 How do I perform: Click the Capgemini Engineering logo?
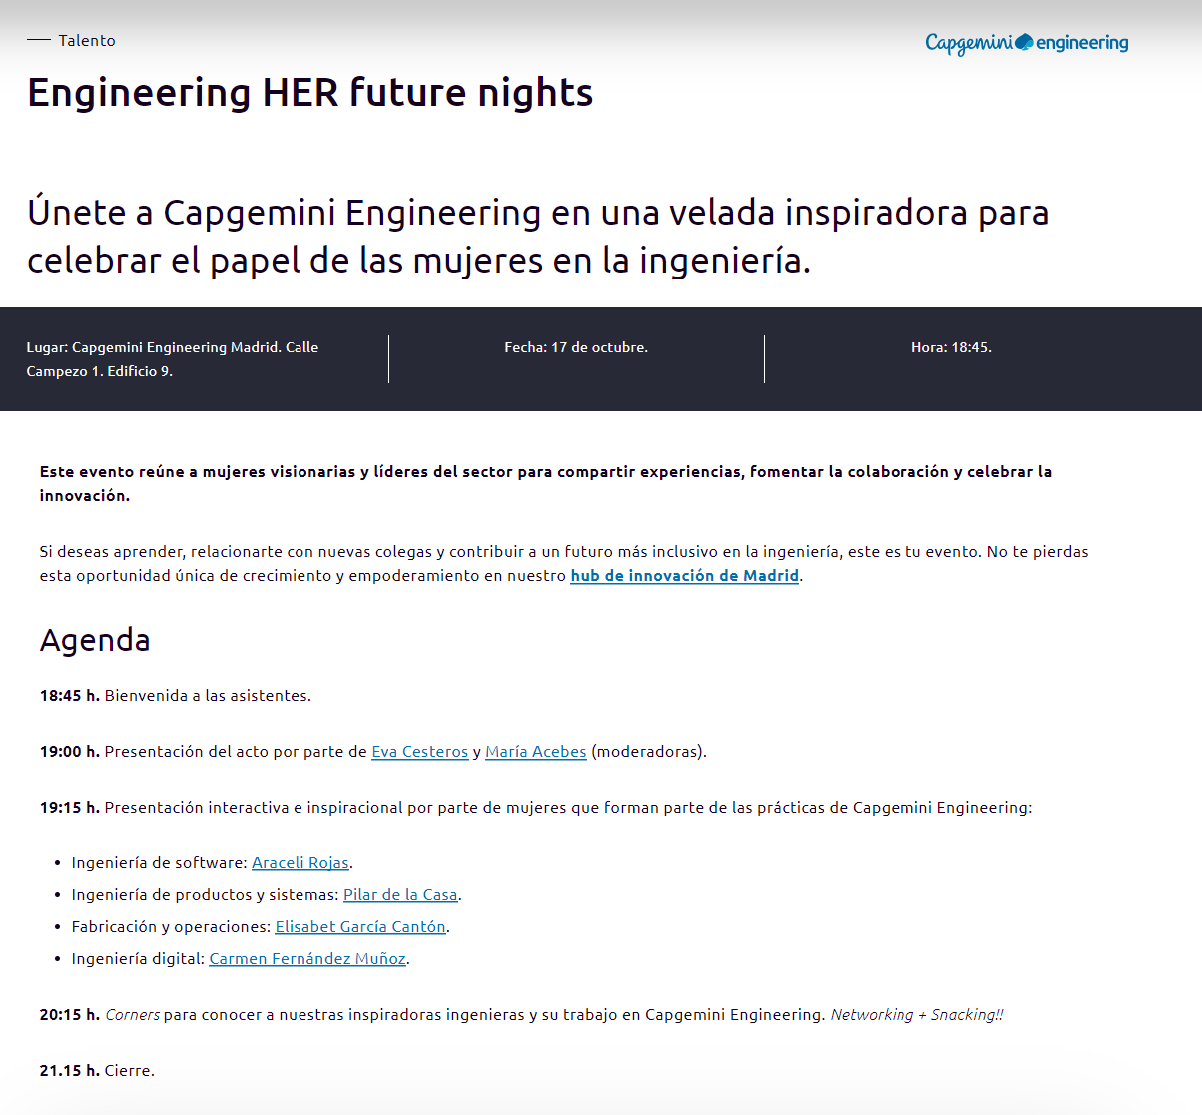1027,43
